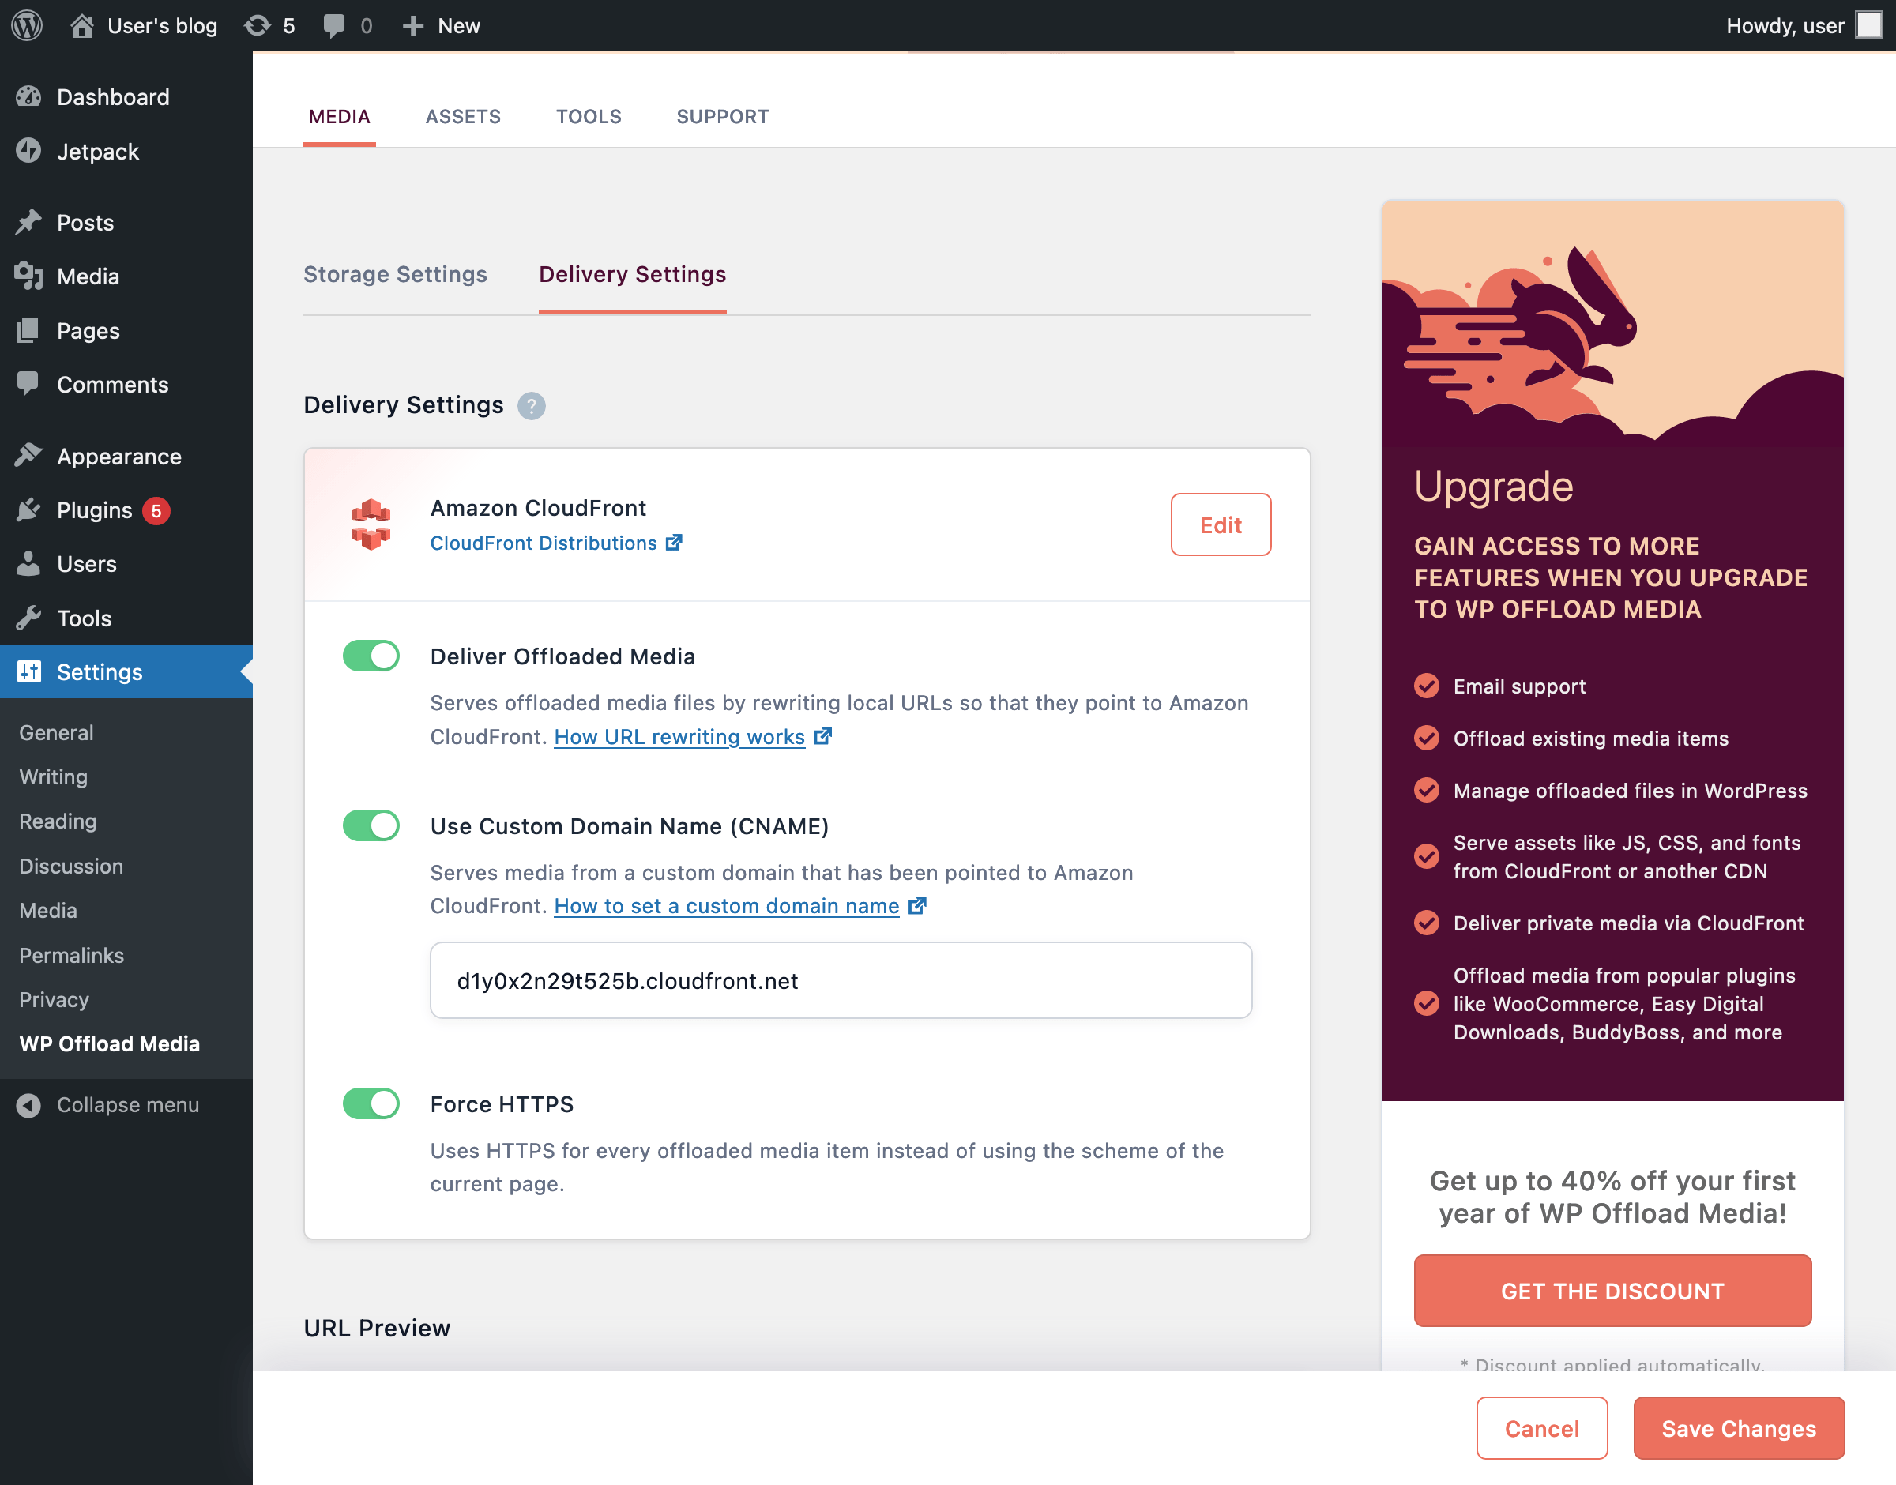This screenshot has width=1896, height=1485.
Task: Open the Delivery Settings help tooltip
Action: click(531, 405)
